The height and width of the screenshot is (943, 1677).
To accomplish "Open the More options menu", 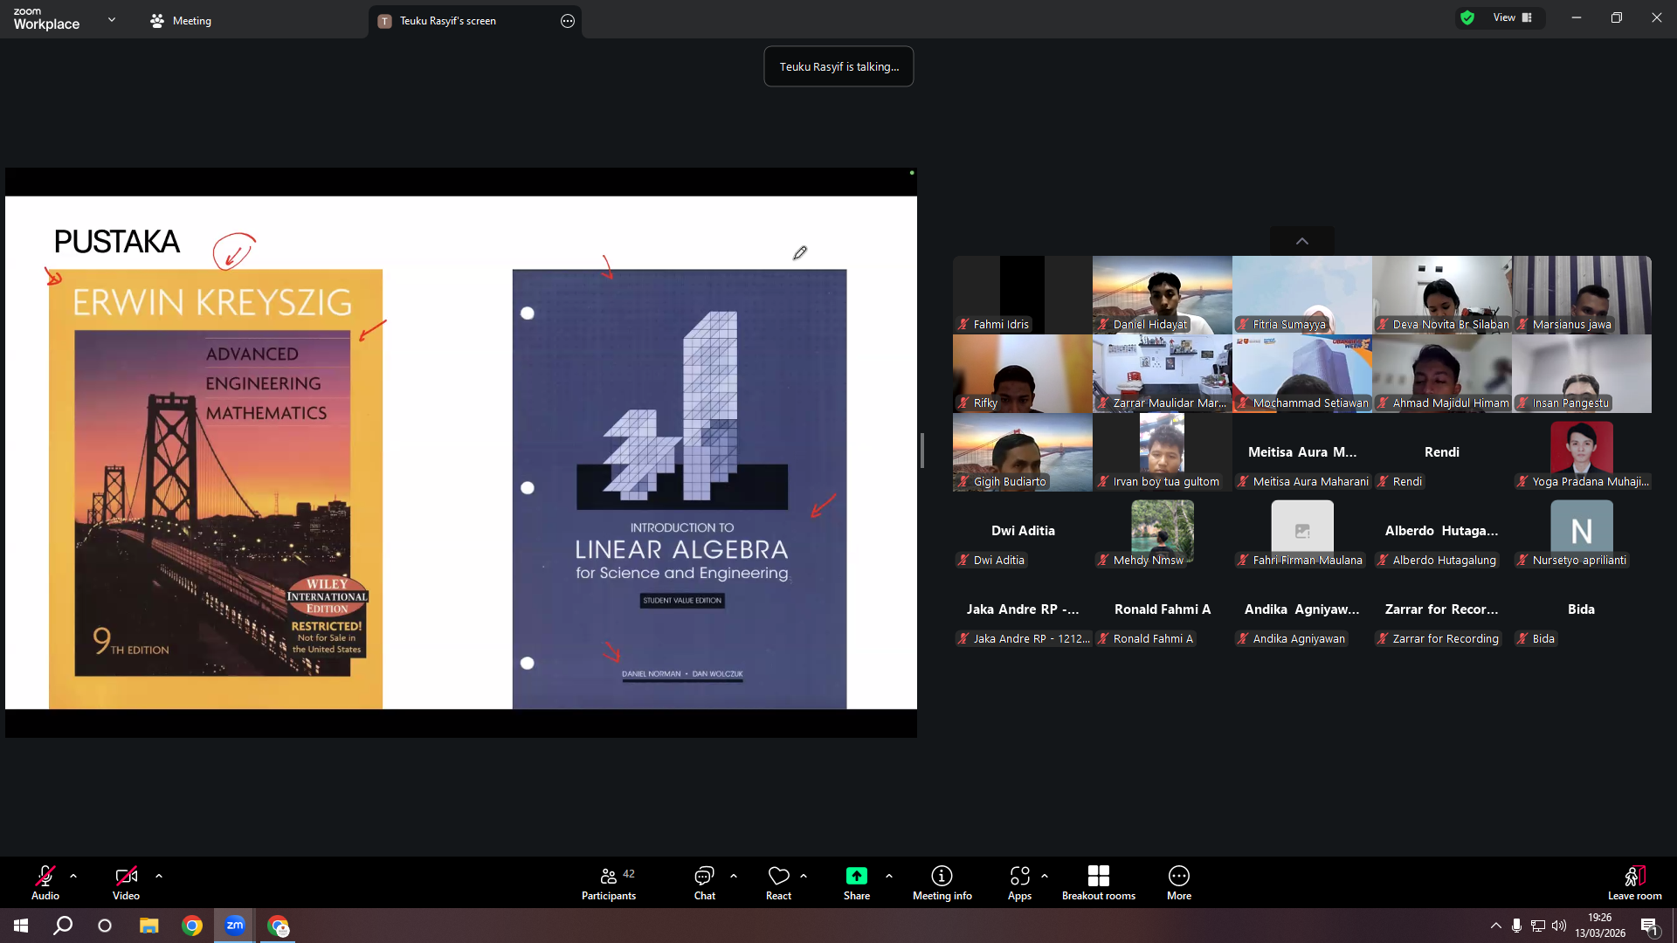I will 1179,883.
